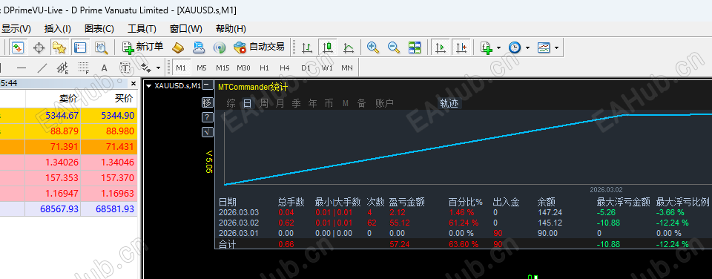Select the 年 yearly statistics tab
The image size is (712, 279).
(313, 104)
